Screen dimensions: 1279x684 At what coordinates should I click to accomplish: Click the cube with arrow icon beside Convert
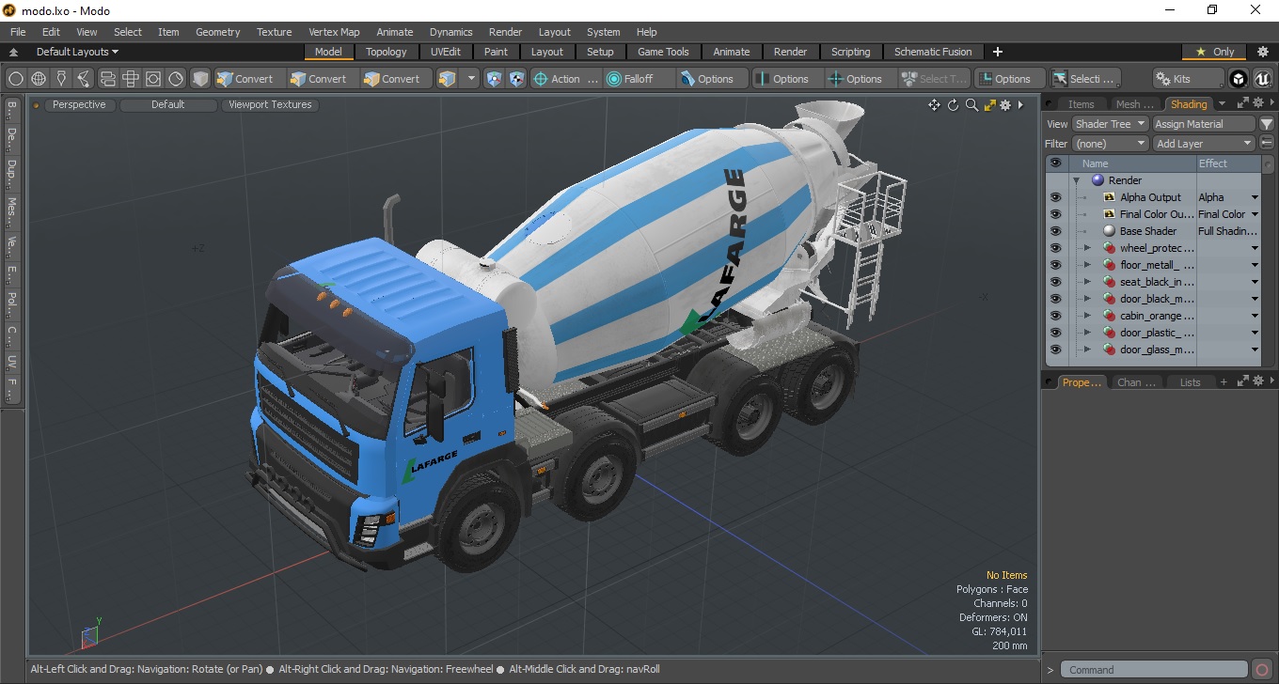[x=448, y=79]
